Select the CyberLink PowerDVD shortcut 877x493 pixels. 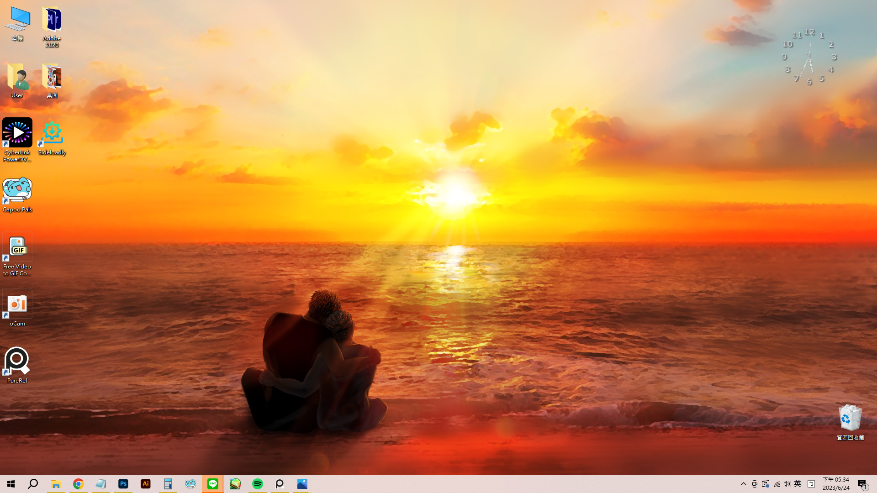(17, 140)
